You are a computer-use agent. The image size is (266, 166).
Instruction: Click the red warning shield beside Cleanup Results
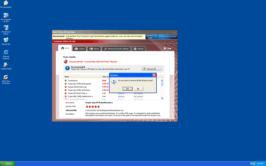pyautogui.click(x=65, y=61)
